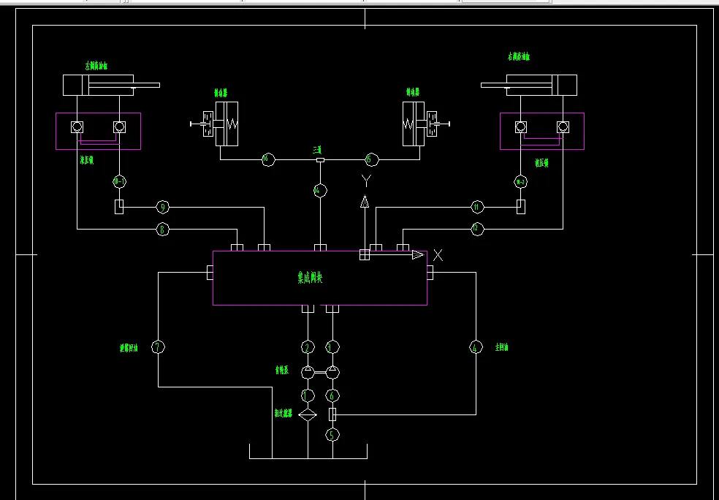
Task: Click the 制动器 label above left brake
Action: [x=221, y=93]
